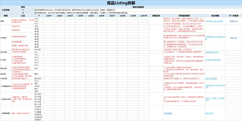Select the A+分析 module cell

(6, 60)
